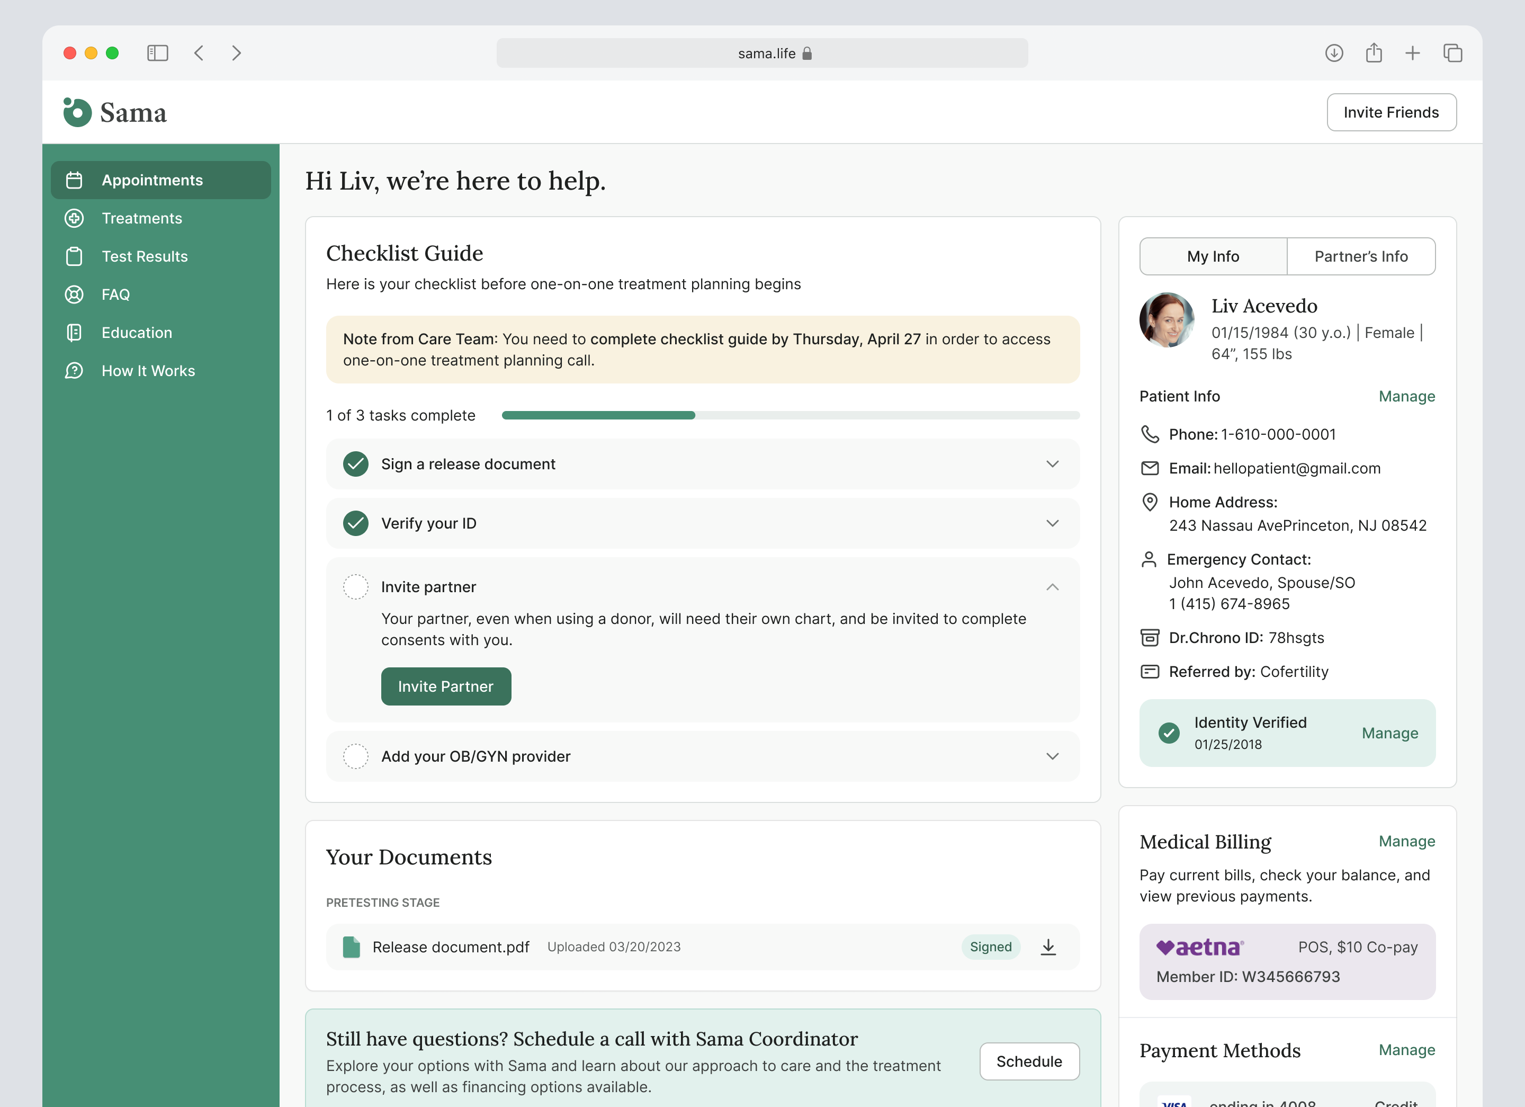Expand the Add your OB/GYN provider row
Screen dimensions: 1525x1107
point(1052,756)
